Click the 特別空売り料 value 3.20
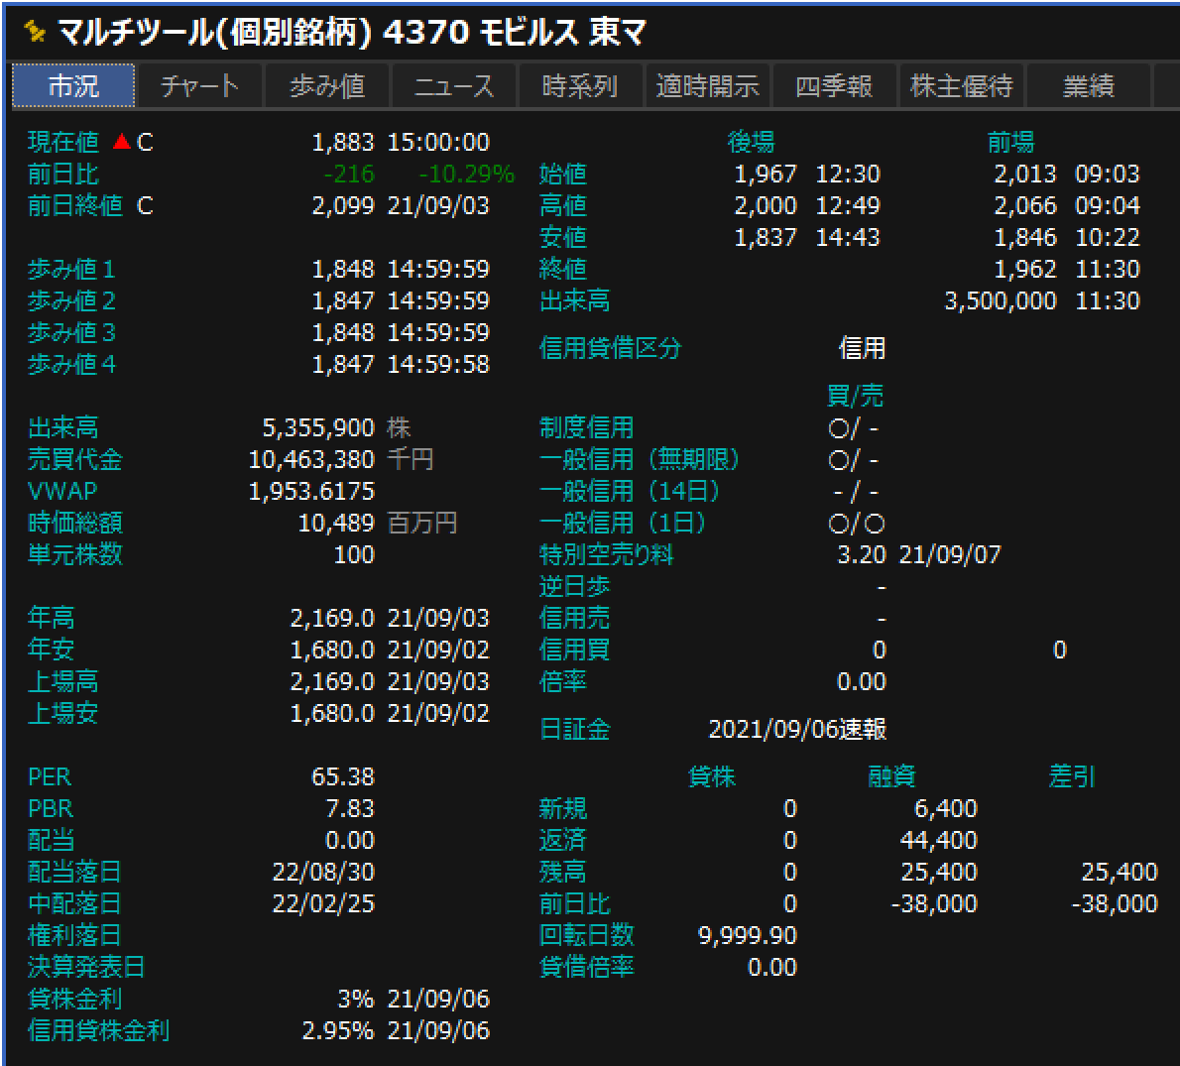Viewport: 1180px width, 1066px height. 861,555
